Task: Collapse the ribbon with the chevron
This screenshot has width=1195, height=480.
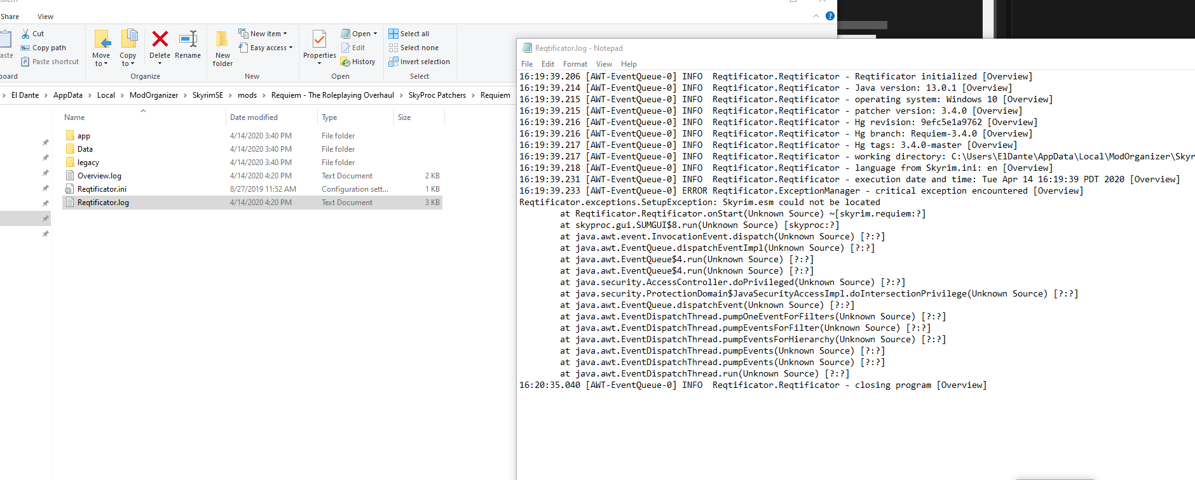Action: [816, 16]
